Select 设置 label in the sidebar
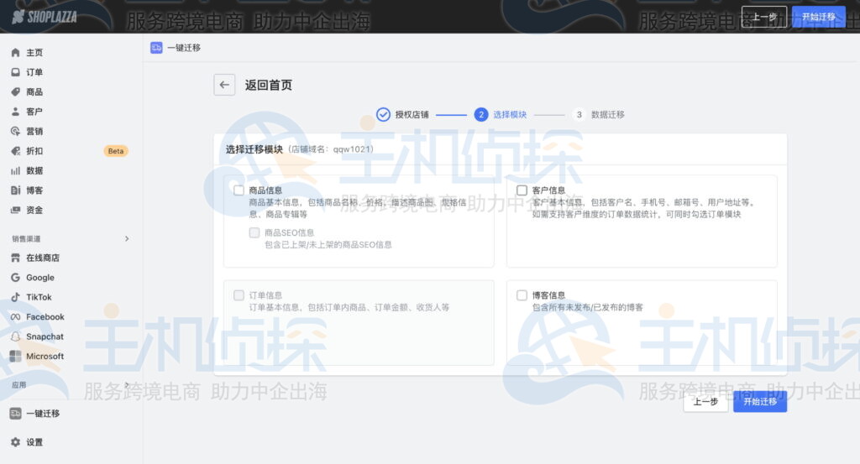The width and height of the screenshot is (860, 464). [34, 442]
